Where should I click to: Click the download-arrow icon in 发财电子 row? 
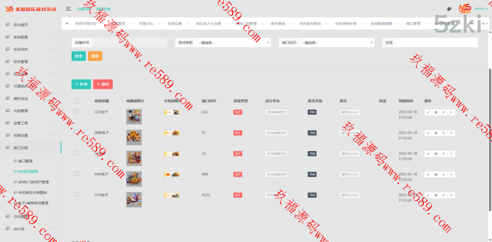point(443,133)
